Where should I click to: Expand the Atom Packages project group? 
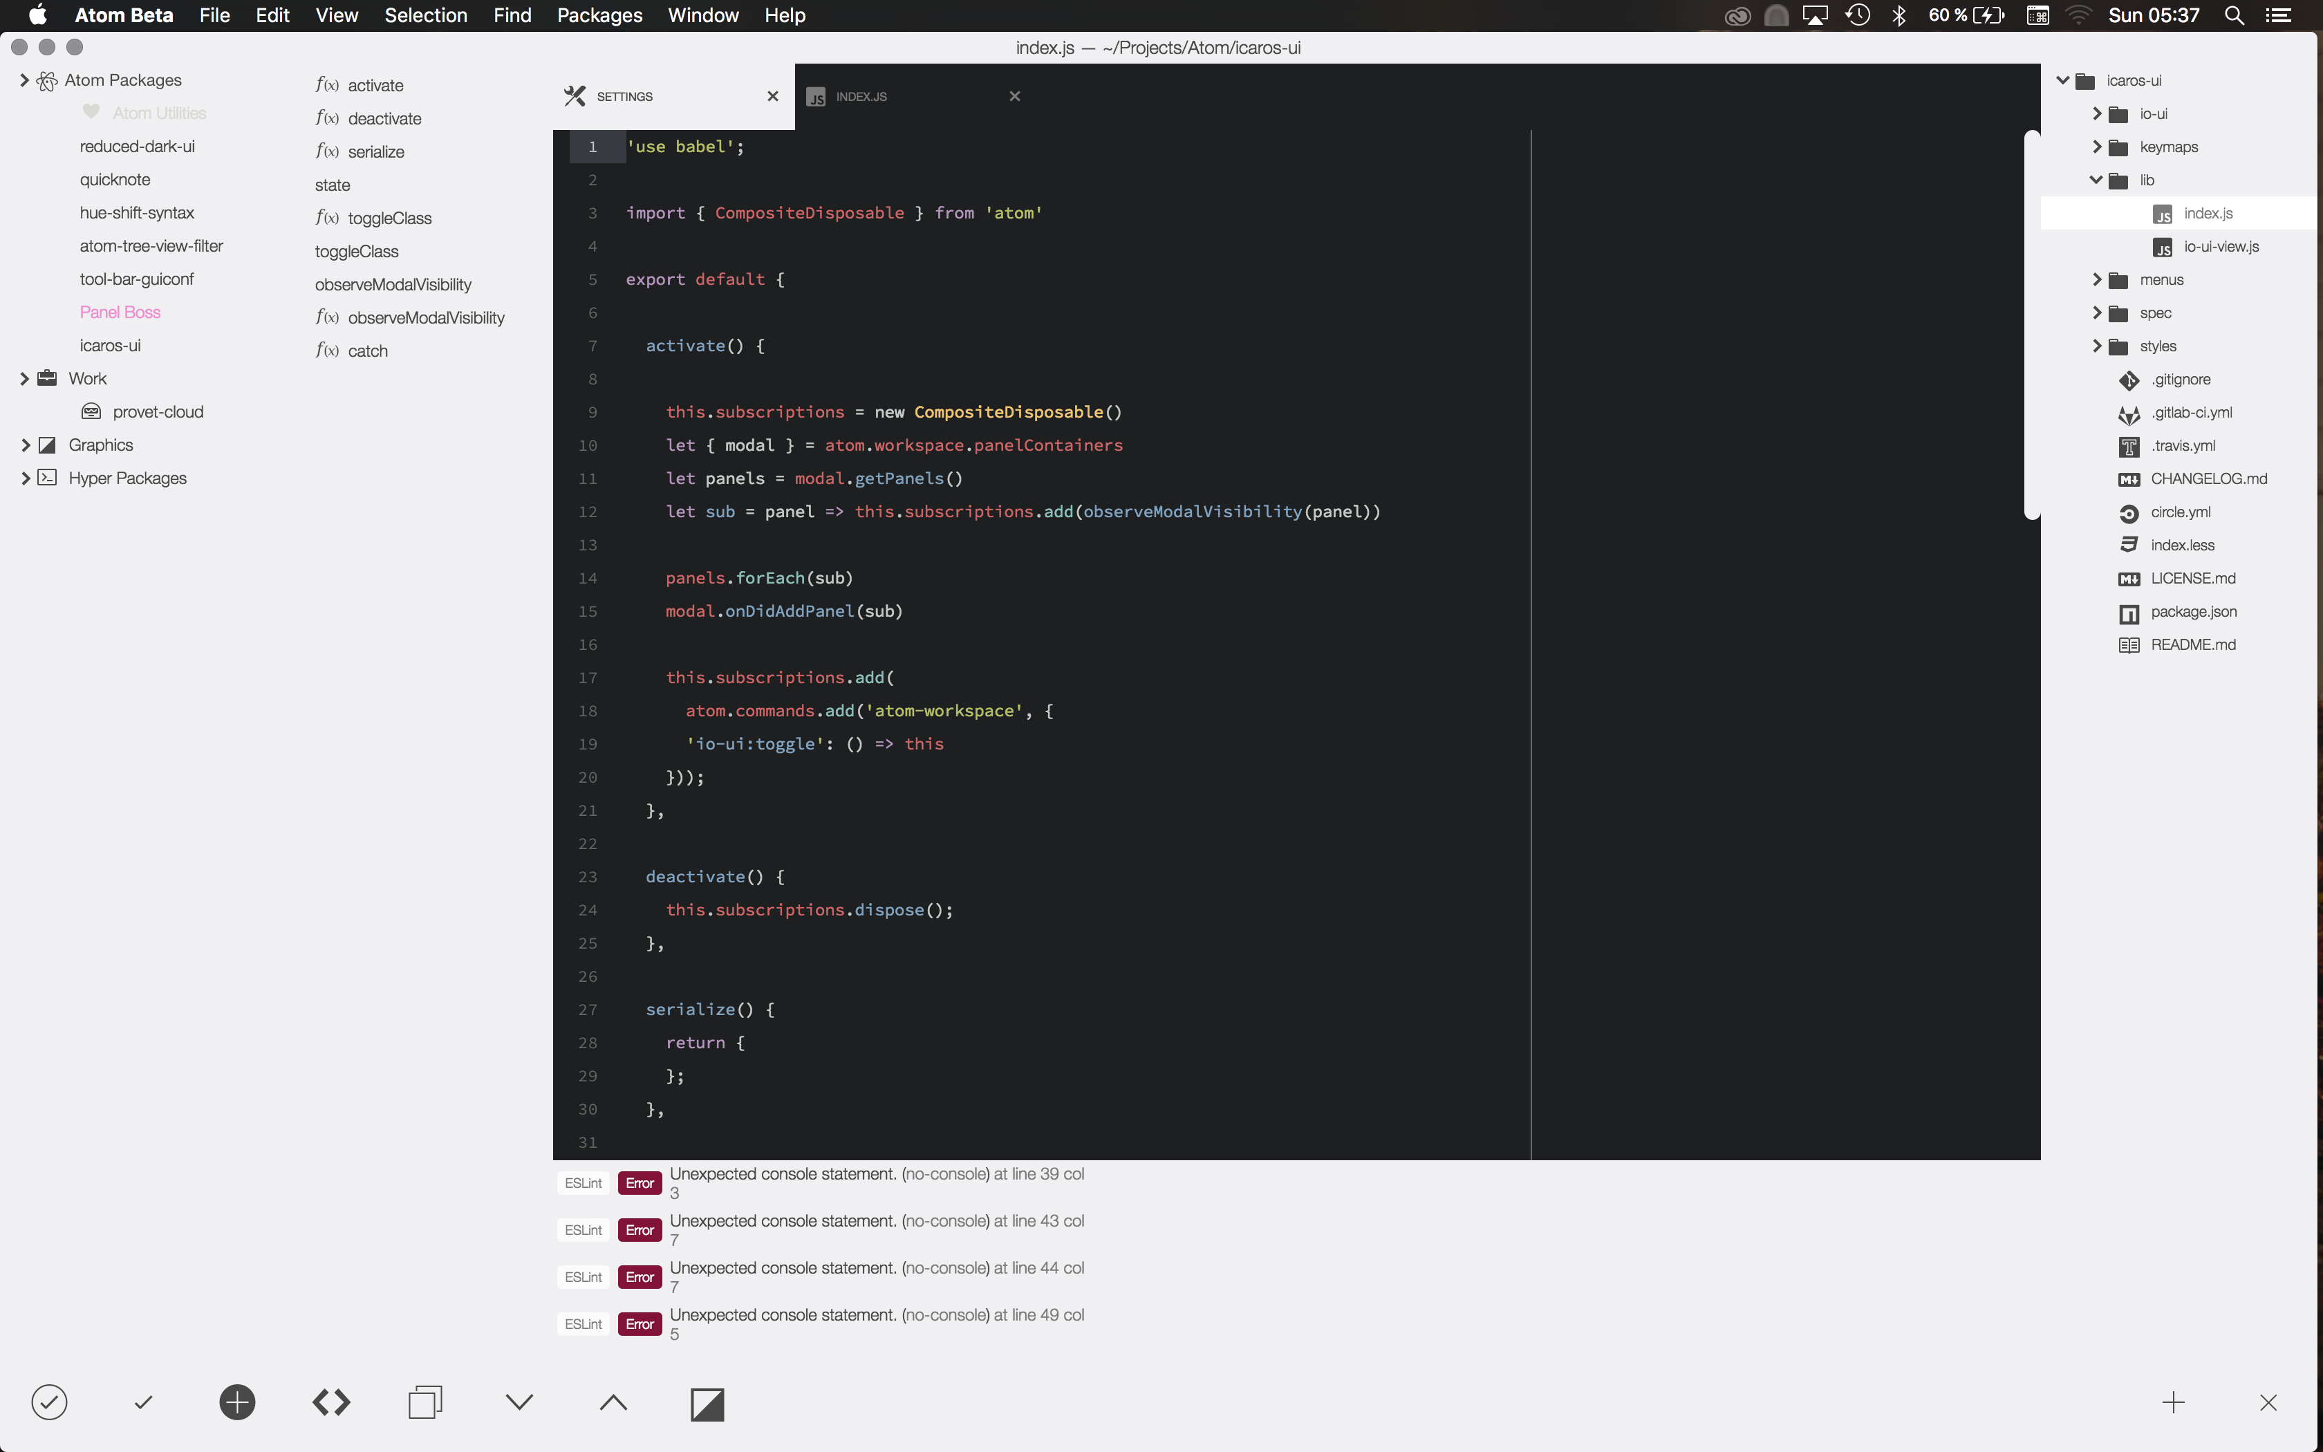pos(25,81)
